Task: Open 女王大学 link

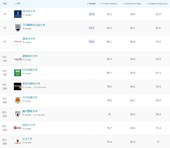Action: (x=27, y=139)
